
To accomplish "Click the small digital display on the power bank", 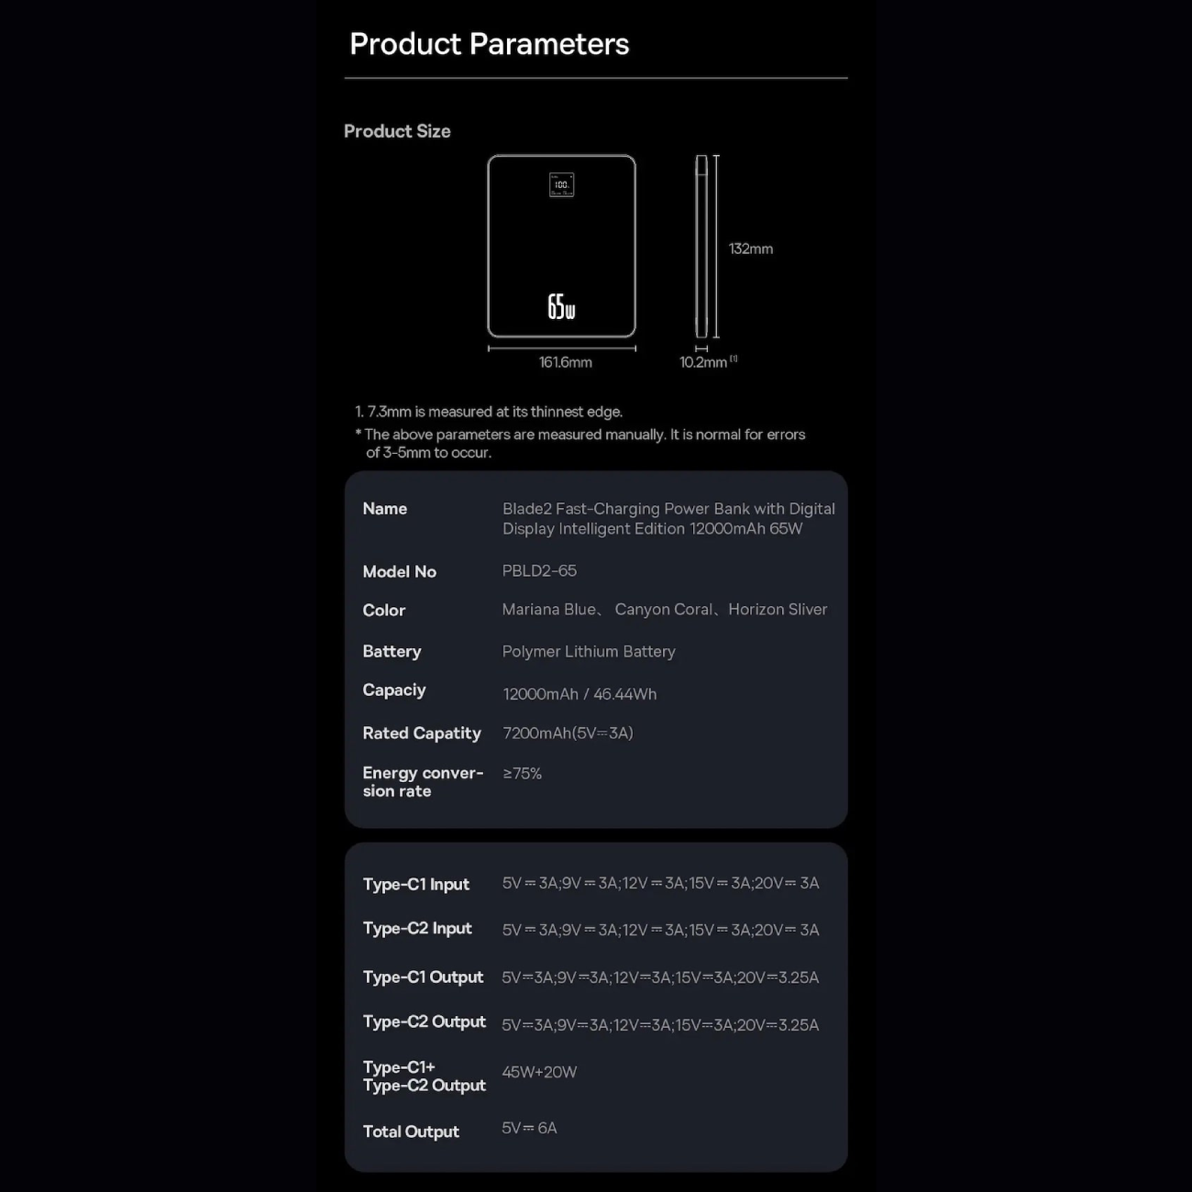I will (561, 185).
